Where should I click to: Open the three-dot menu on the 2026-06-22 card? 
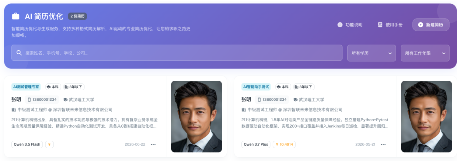[x=153, y=144]
